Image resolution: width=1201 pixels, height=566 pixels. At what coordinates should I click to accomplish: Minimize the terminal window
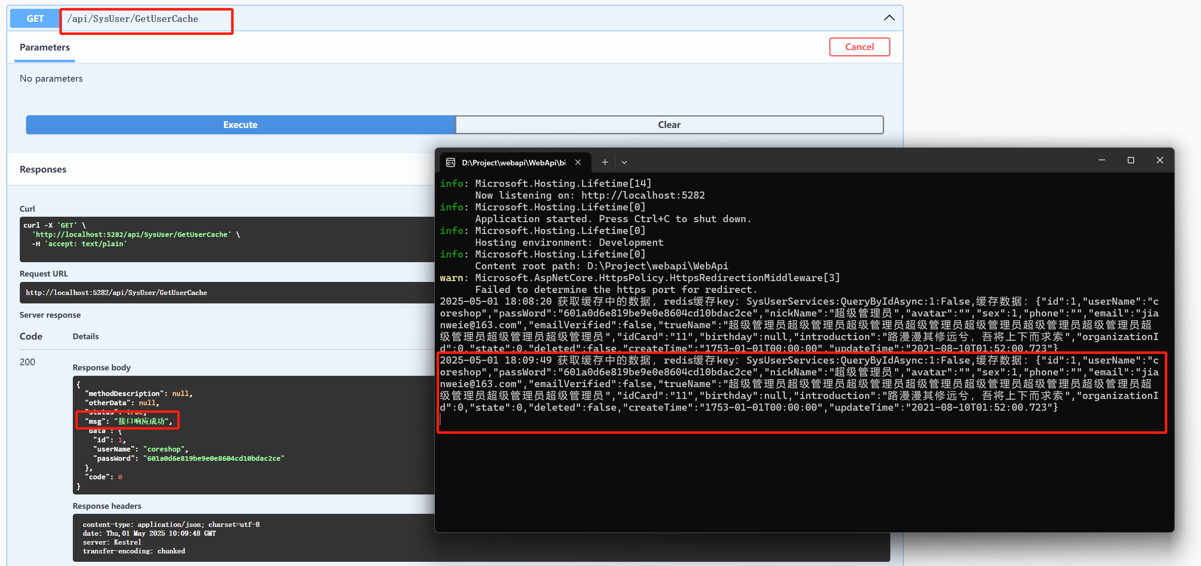[1102, 160]
